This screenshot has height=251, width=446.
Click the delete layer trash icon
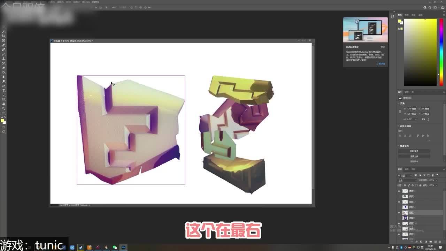click(440, 242)
